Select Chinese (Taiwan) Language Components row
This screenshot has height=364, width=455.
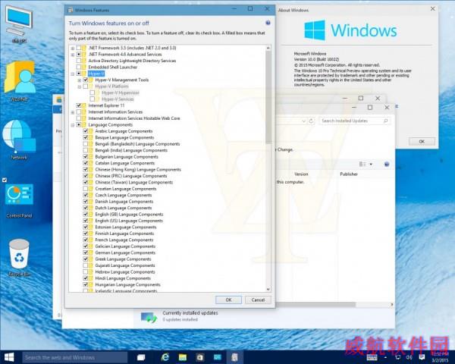tap(133, 182)
